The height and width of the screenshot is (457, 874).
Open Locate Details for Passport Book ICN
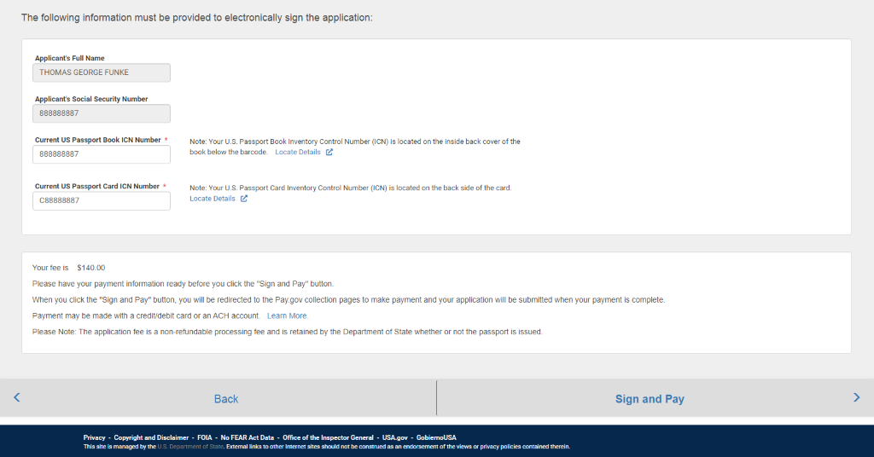click(x=298, y=153)
